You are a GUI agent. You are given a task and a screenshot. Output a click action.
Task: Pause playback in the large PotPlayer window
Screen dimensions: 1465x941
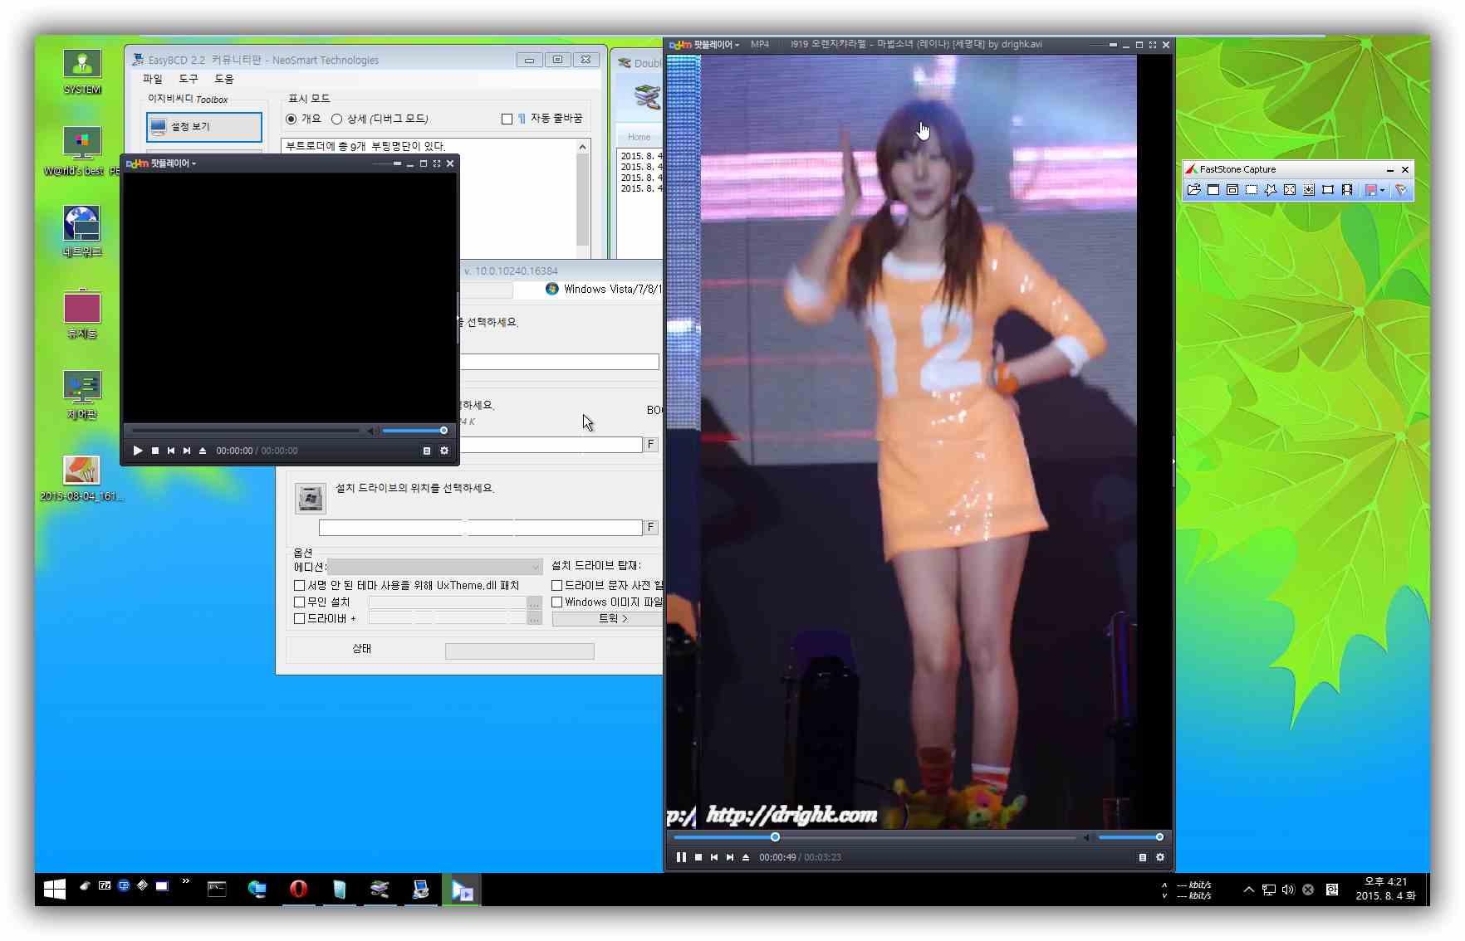(681, 857)
